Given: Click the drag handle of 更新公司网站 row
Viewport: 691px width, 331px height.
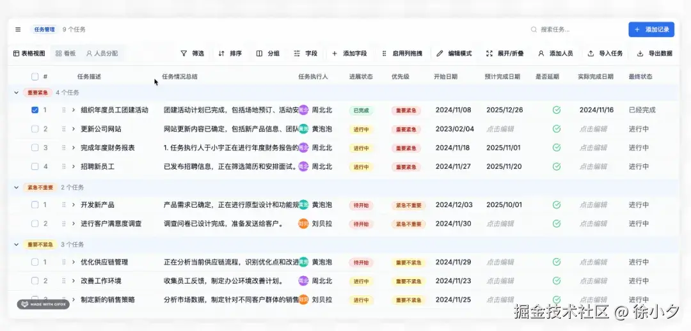Looking at the screenshot, I should click(64, 129).
